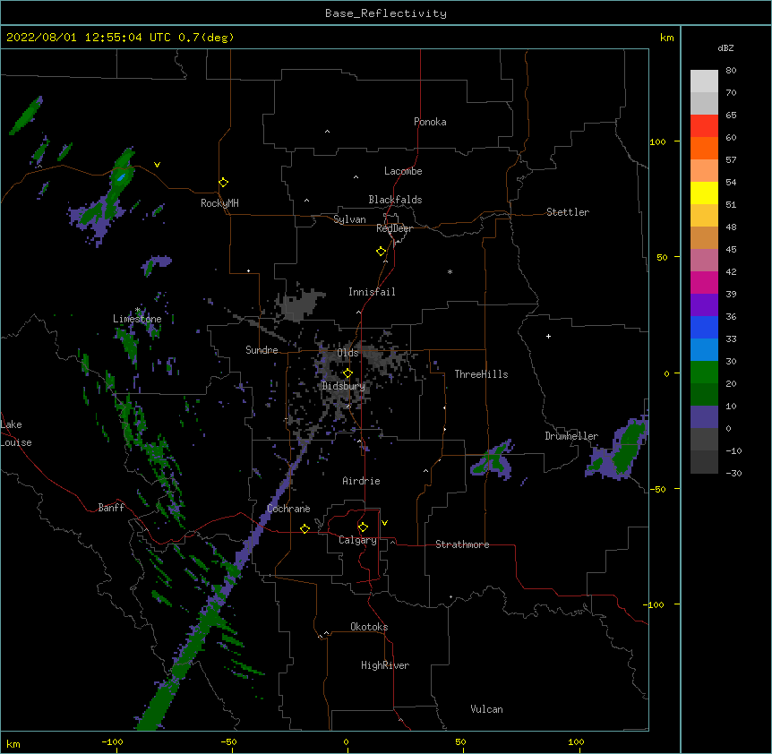772x754 pixels.
Task: Click the RockyMH label
Action: click(219, 203)
